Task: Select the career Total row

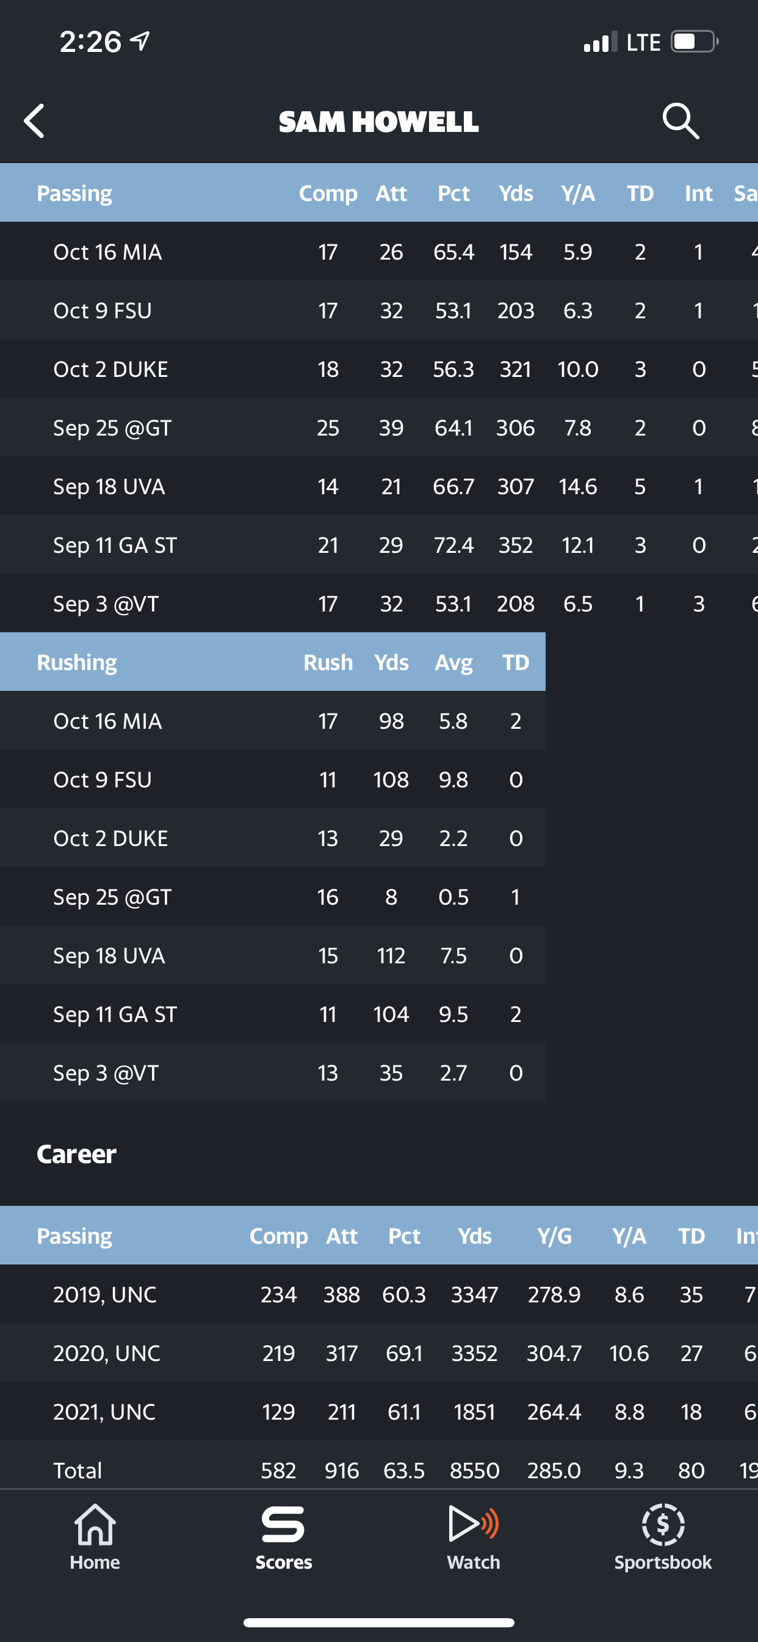Action: pos(379,1469)
